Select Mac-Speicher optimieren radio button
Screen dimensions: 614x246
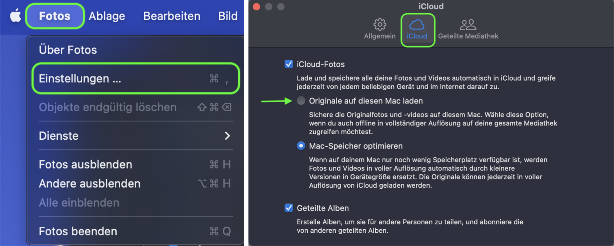tap(301, 146)
